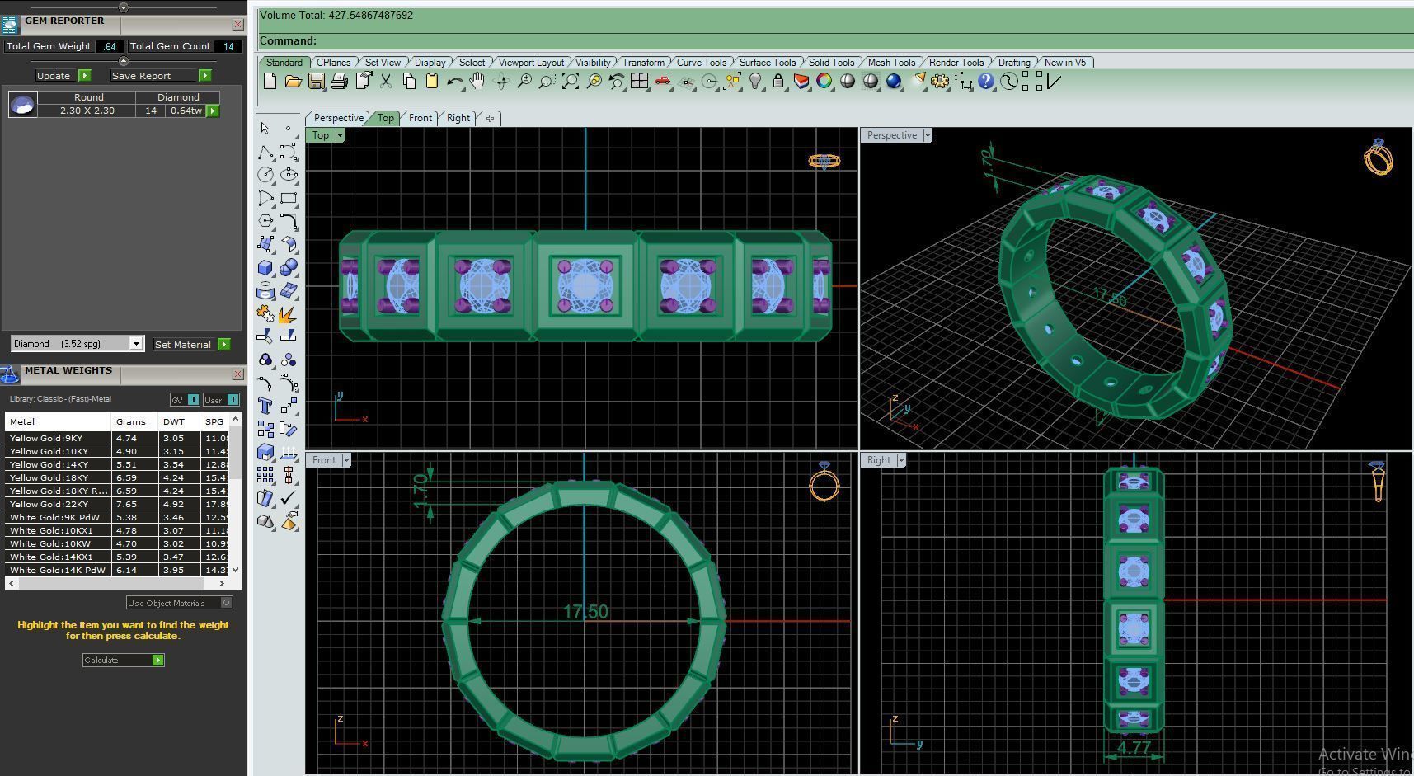Open a file with the folder icon
This screenshot has width=1414, height=776.
293,81
